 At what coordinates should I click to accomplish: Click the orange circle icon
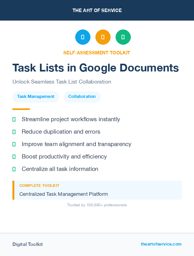[x=103, y=37]
